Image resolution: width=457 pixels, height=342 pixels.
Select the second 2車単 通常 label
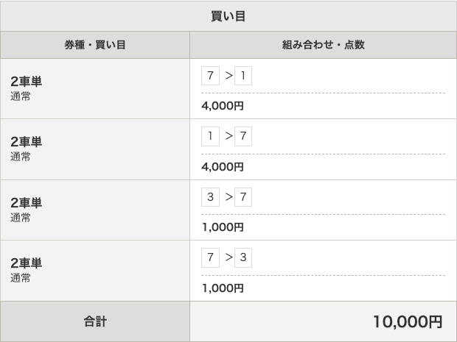pos(27,149)
